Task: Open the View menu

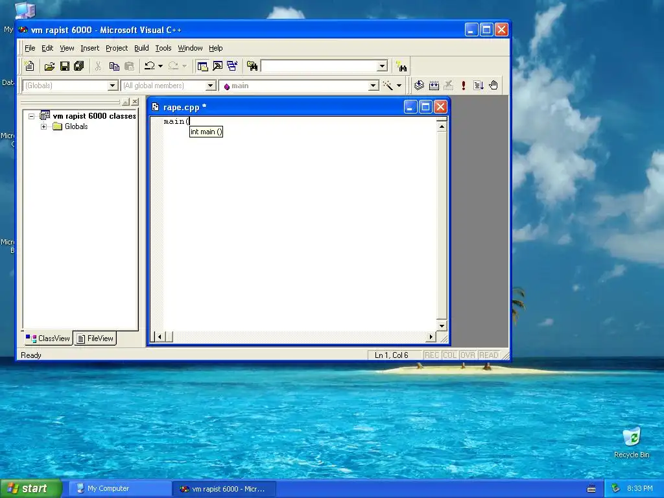Action: 67,48
